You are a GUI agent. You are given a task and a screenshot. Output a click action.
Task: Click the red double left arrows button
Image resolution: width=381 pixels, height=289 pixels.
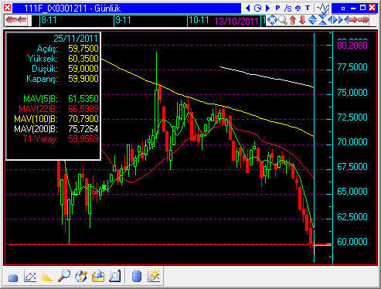click(15, 20)
